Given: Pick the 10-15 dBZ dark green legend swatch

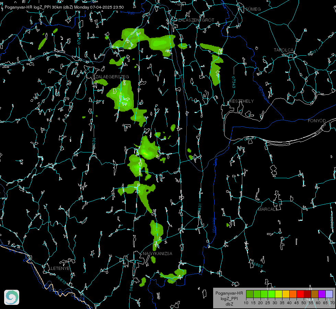Looking at the screenshot, I should tap(250, 294).
